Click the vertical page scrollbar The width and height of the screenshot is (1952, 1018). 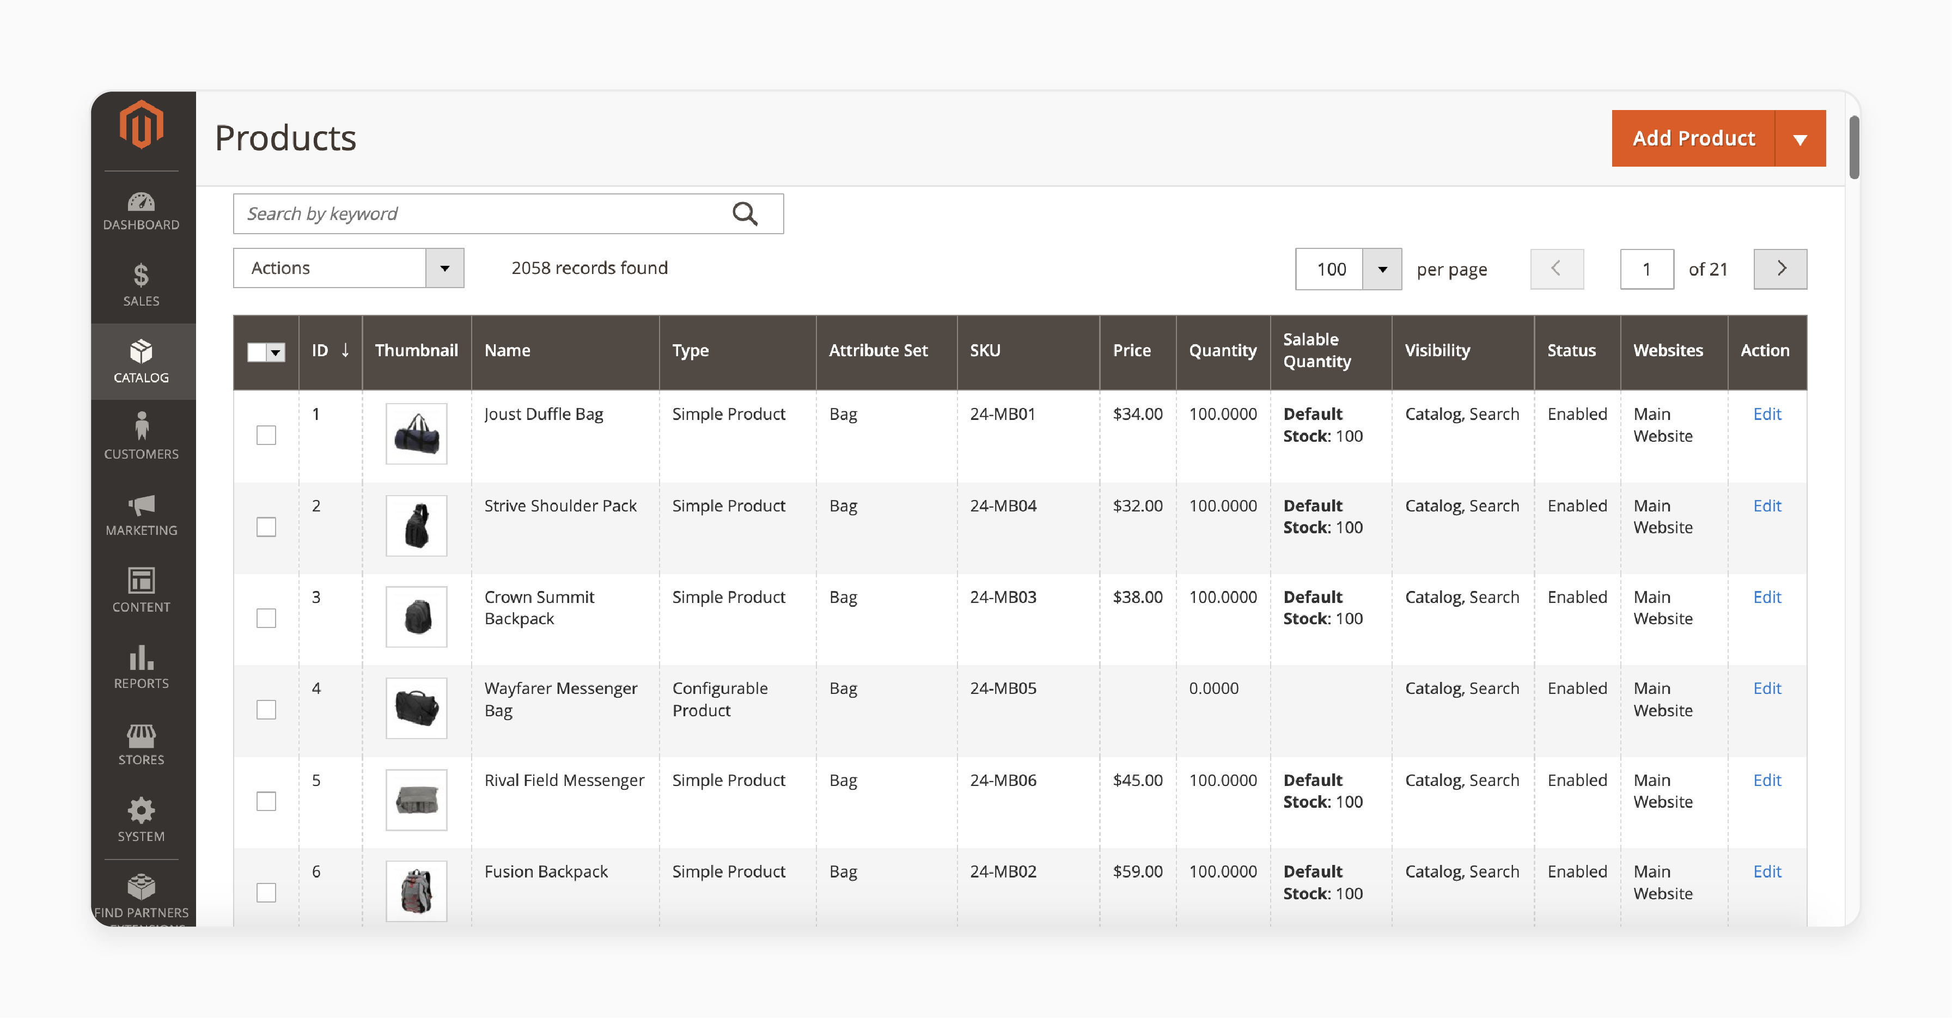pyautogui.click(x=1853, y=147)
